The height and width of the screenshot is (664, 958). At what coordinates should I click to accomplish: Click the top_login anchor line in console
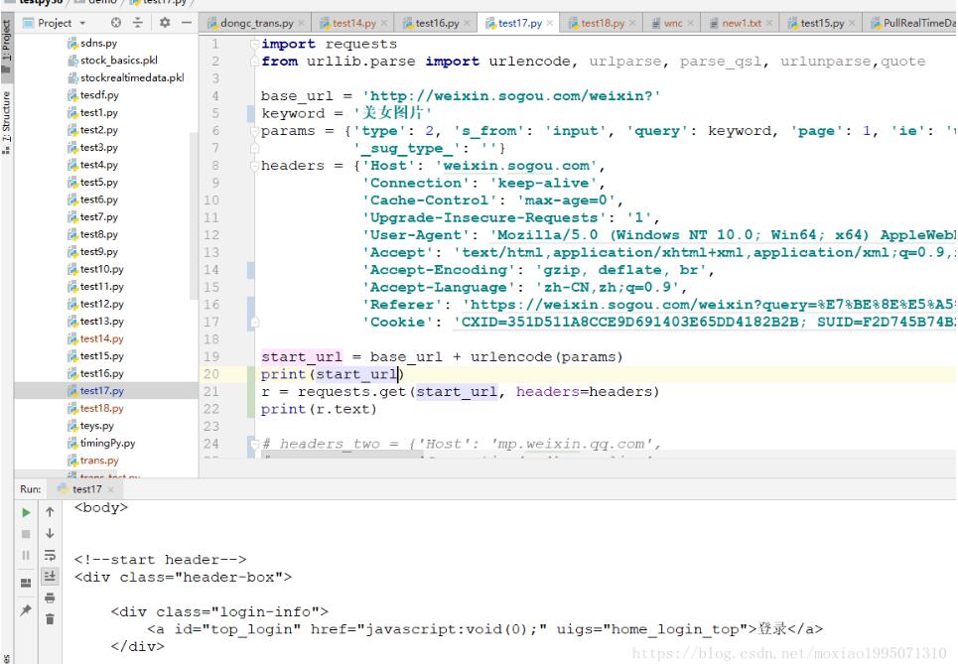pos(484,629)
